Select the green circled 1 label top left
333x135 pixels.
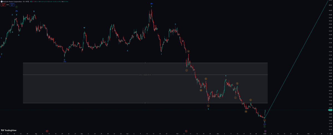16,7
